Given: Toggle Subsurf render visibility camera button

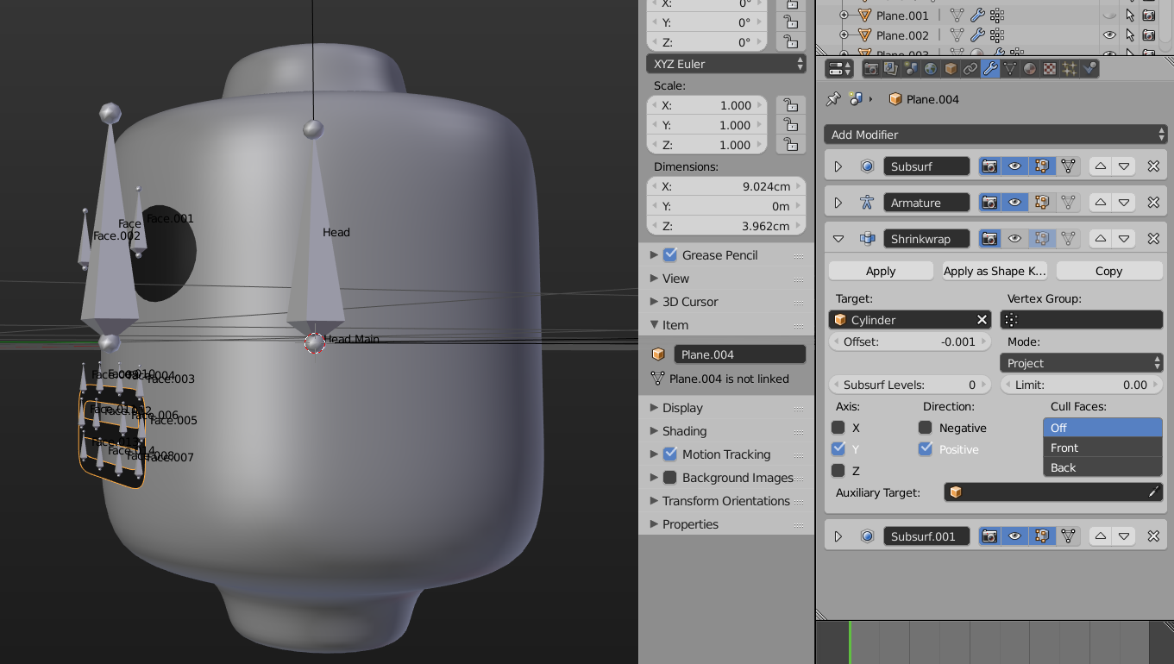Looking at the screenshot, I should coord(989,166).
